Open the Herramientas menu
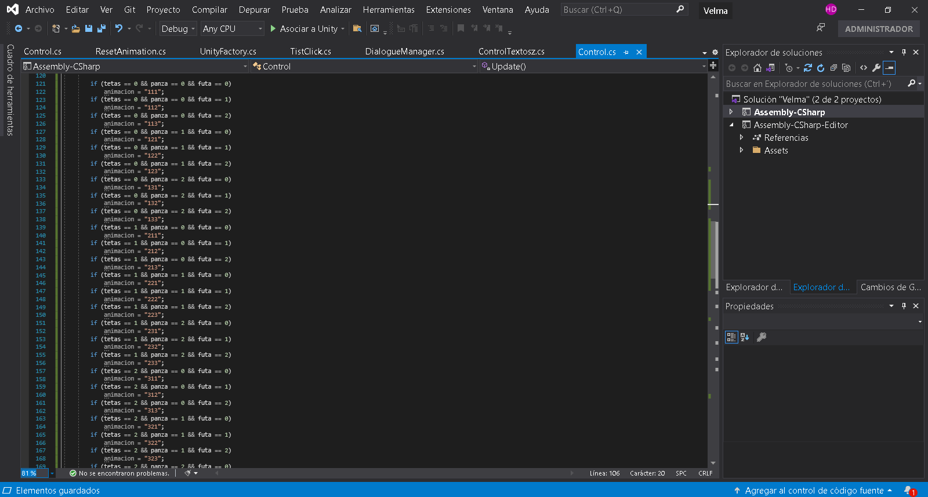928x497 pixels. point(389,9)
